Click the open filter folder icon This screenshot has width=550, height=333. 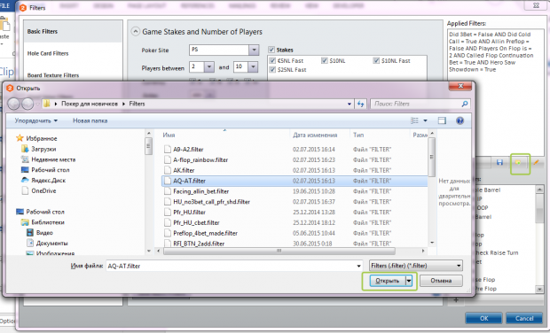coord(518,162)
